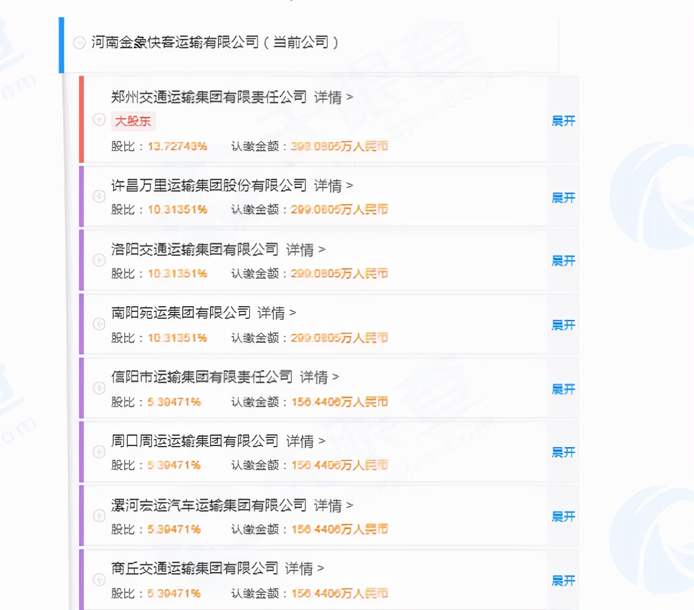Screen dimensions: 694x610
Task: Click the plus icon beside 周口周运运输集团有限公司
Action: pos(99,452)
